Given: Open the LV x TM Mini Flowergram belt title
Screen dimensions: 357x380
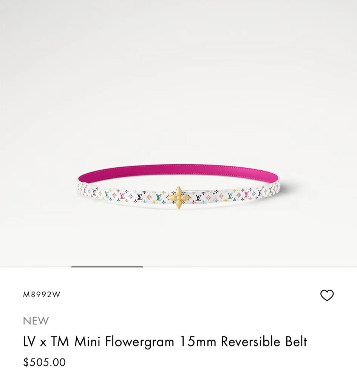Looking at the screenshot, I should [x=165, y=341].
